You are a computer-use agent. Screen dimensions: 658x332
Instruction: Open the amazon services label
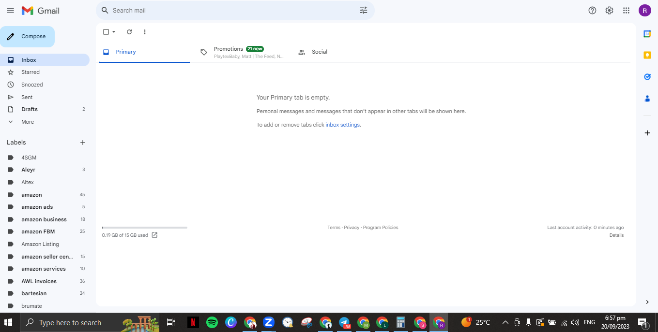[x=45, y=269]
